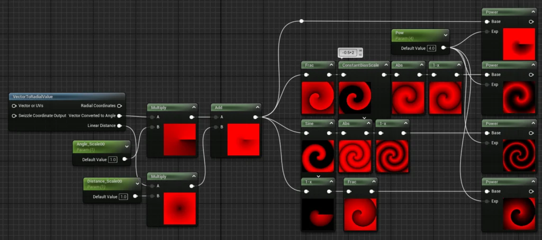Click the Linear Distance output pin
Viewport: 542px width, 240px height.
(x=120, y=126)
